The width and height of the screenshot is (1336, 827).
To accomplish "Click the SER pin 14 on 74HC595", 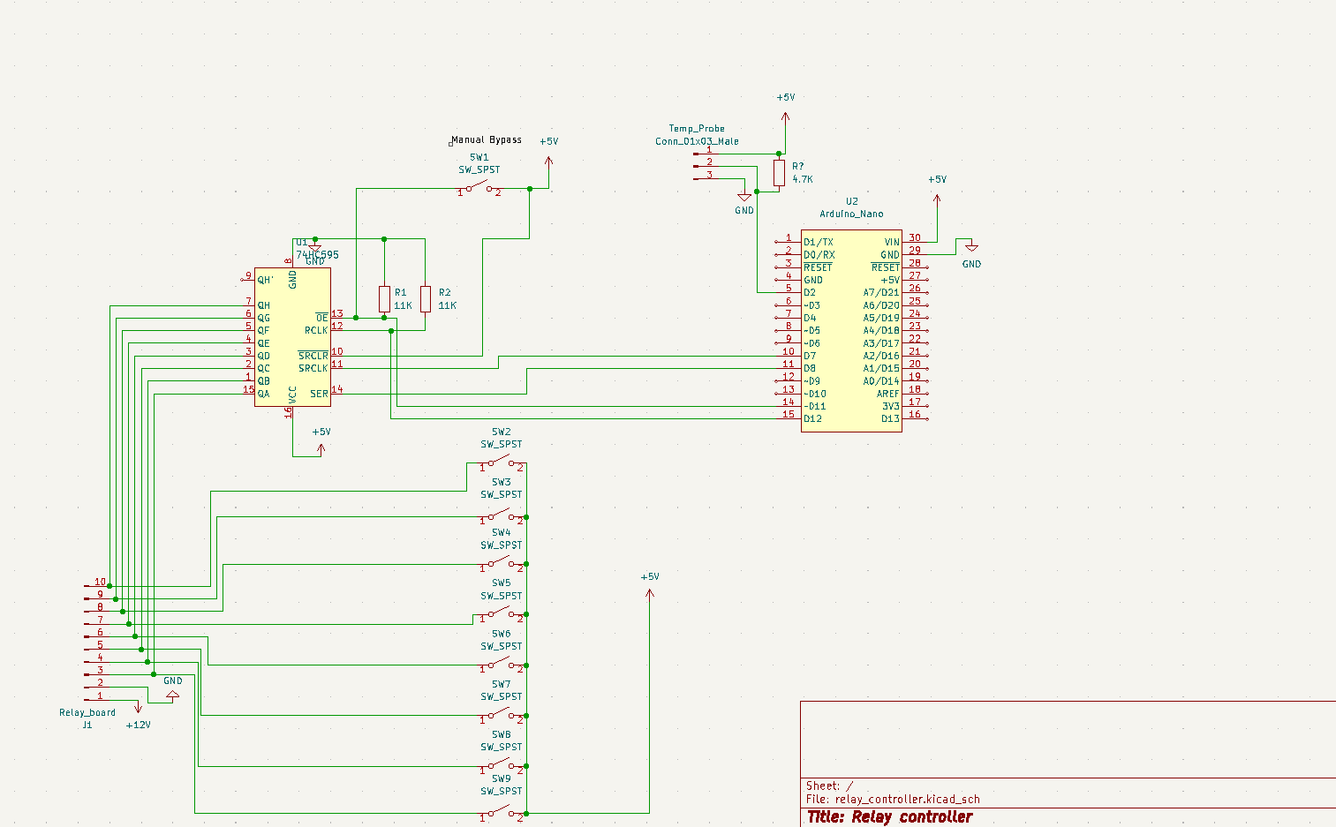I will pos(337,394).
